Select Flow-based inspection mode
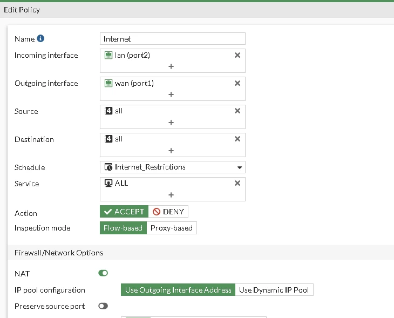Viewport: 394px width, 318px height. 123,228
